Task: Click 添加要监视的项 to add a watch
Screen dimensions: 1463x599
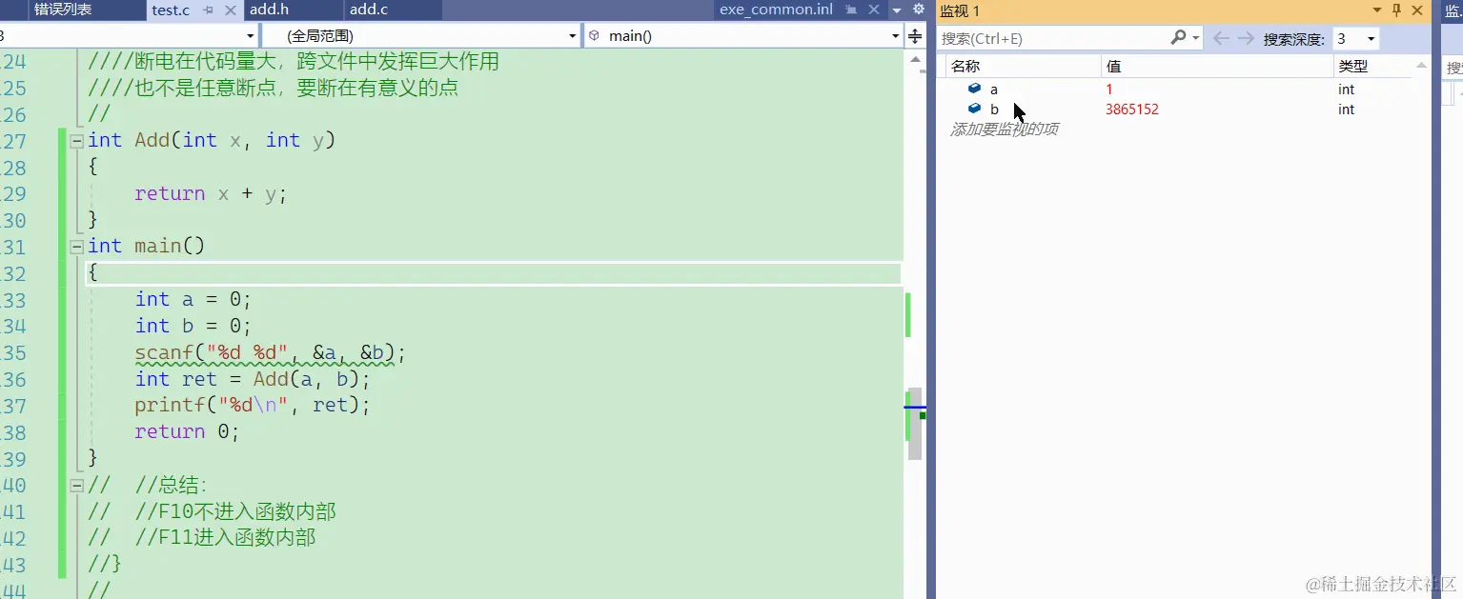Action: 1004,129
